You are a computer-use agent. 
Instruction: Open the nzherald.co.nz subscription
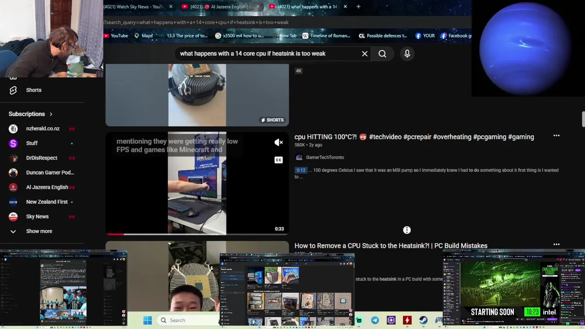pos(43,129)
